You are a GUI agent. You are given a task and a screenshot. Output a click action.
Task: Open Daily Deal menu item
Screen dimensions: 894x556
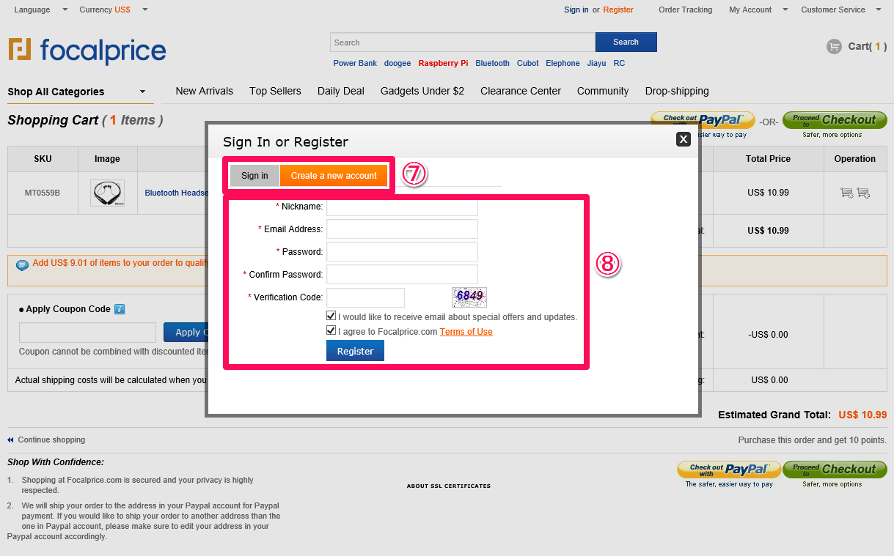coord(341,91)
